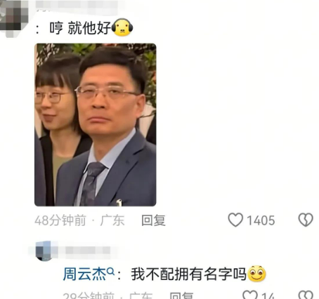Viewport: 319px width, 299px height.
Task: Tap the broken-heart dislike icon beside 1405
Action: click(306, 220)
